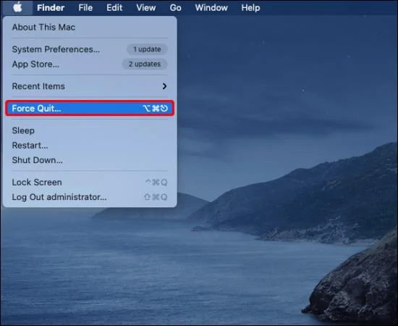
Task: Open the Edit menu
Action: pyautogui.click(x=114, y=8)
